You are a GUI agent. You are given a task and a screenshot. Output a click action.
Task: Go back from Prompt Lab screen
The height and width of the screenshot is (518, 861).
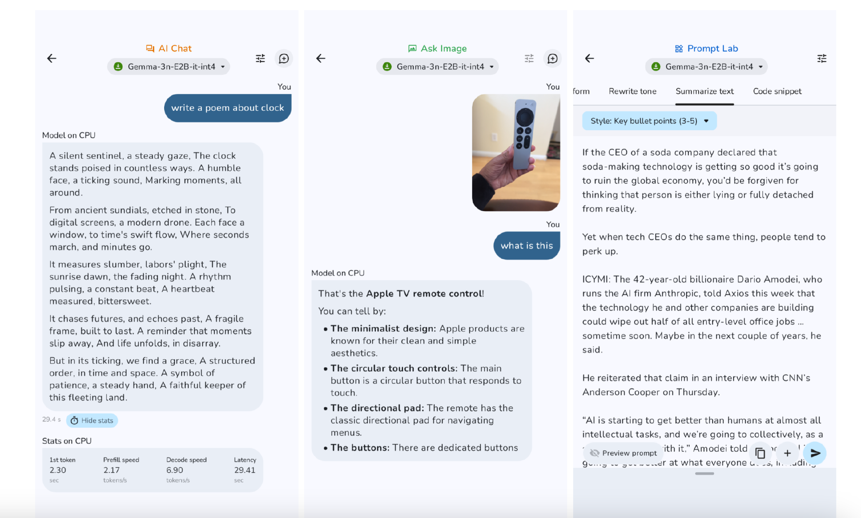[590, 58]
